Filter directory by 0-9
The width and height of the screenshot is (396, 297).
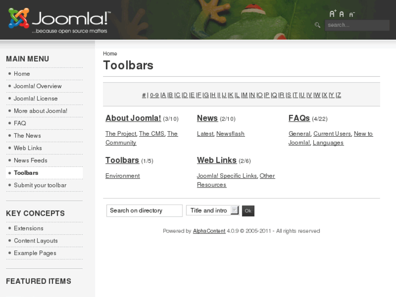click(154, 95)
